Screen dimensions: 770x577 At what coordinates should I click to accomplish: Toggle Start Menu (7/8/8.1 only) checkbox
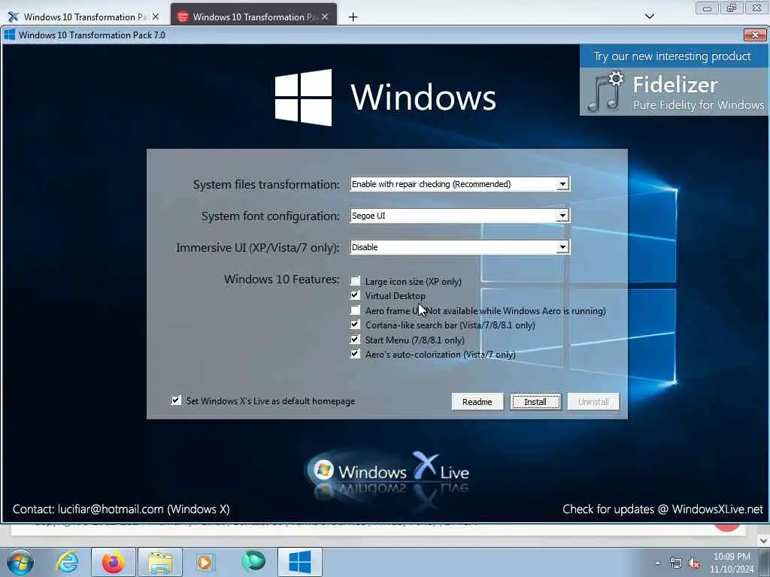coord(355,339)
